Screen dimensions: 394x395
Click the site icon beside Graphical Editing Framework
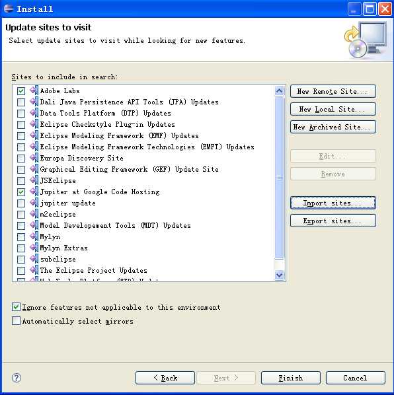click(x=34, y=169)
